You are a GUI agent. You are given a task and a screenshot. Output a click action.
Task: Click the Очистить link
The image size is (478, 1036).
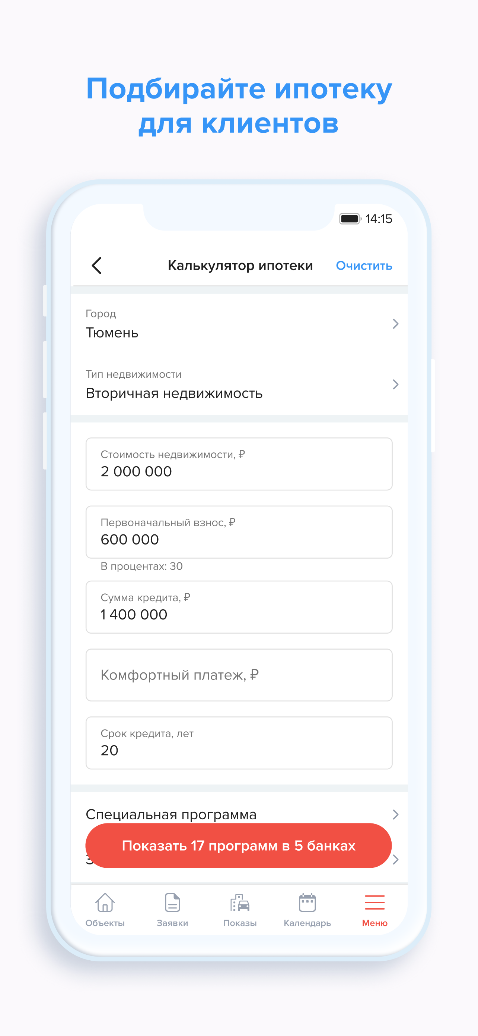tap(364, 266)
